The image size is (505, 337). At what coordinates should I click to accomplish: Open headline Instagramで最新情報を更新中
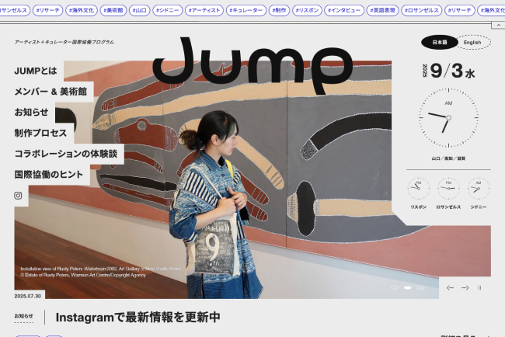(138, 318)
